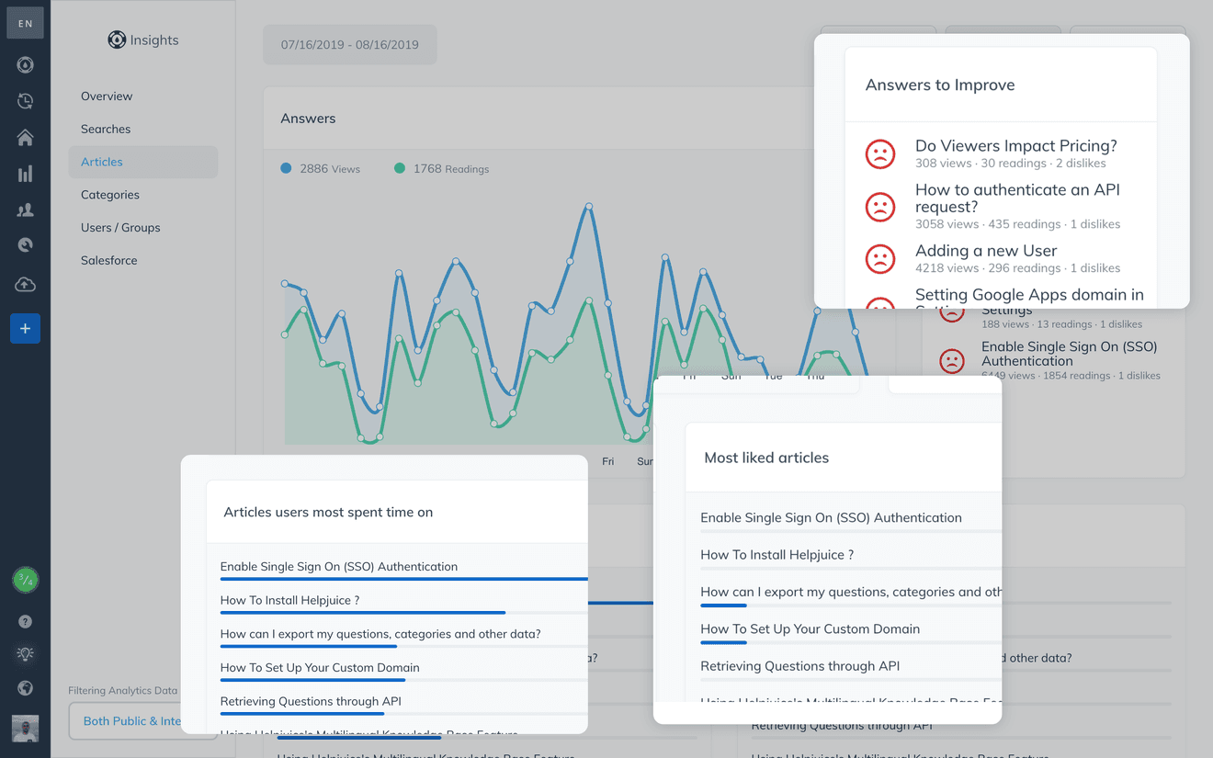
Task: Toggle the green Readings legend dot
Action: 400,168
